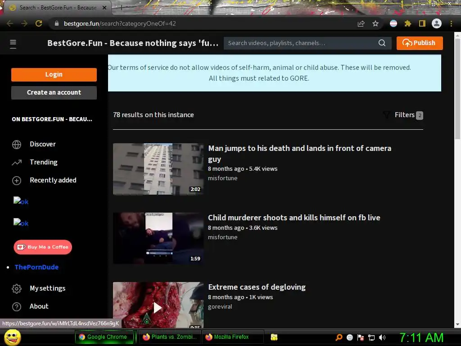Click the orange magnifier tray icon
461x346 pixels.
tap(339, 337)
